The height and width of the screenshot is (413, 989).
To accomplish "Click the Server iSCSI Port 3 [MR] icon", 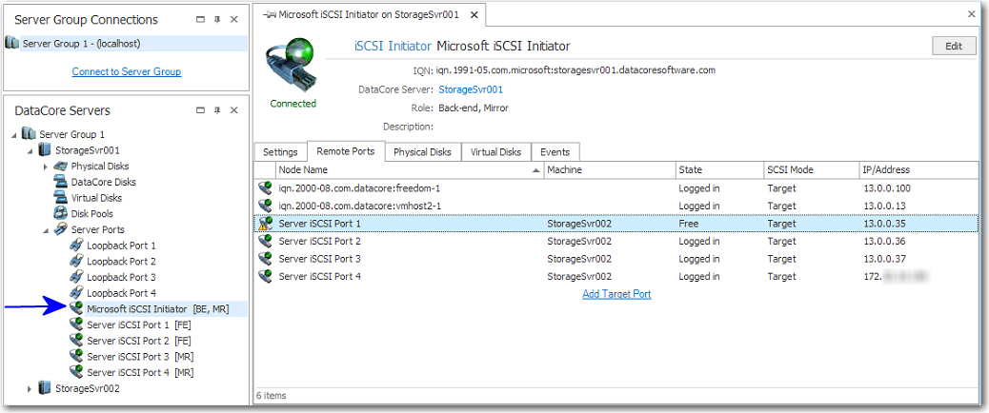I will pos(76,356).
